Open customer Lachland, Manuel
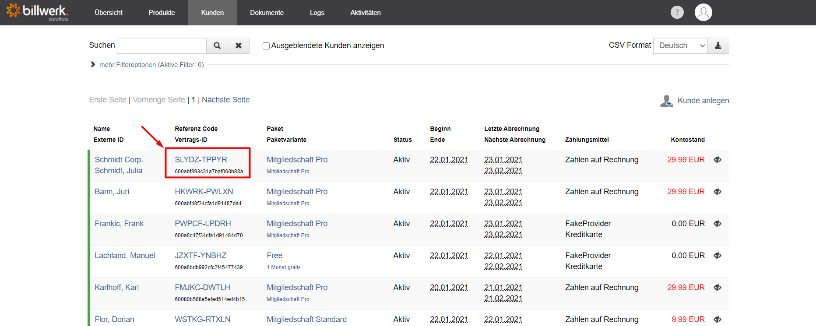The height and width of the screenshot is (326, 816). [125, 256]
